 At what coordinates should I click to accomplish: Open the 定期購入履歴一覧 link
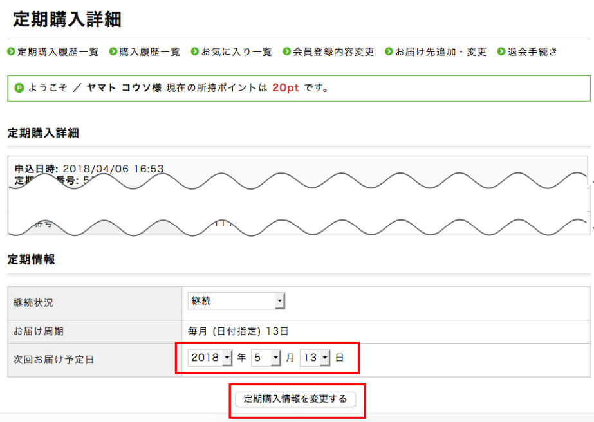(58, 51)
